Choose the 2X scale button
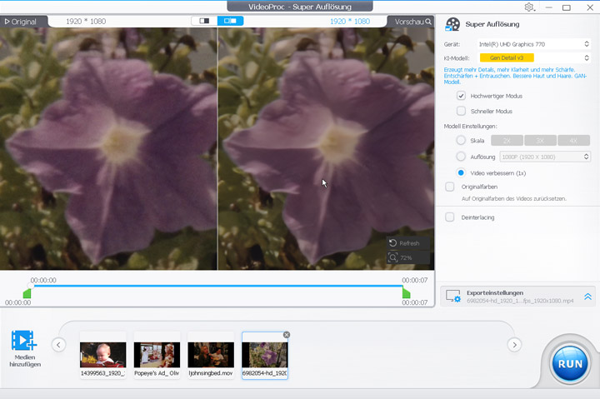 coord(507,141)
